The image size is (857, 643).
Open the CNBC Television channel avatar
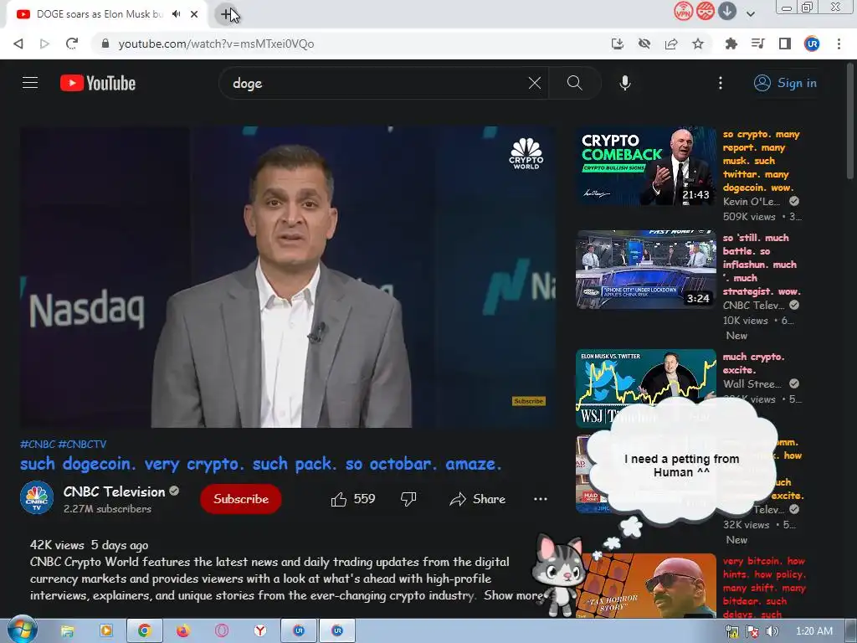(x=37, y=498)
